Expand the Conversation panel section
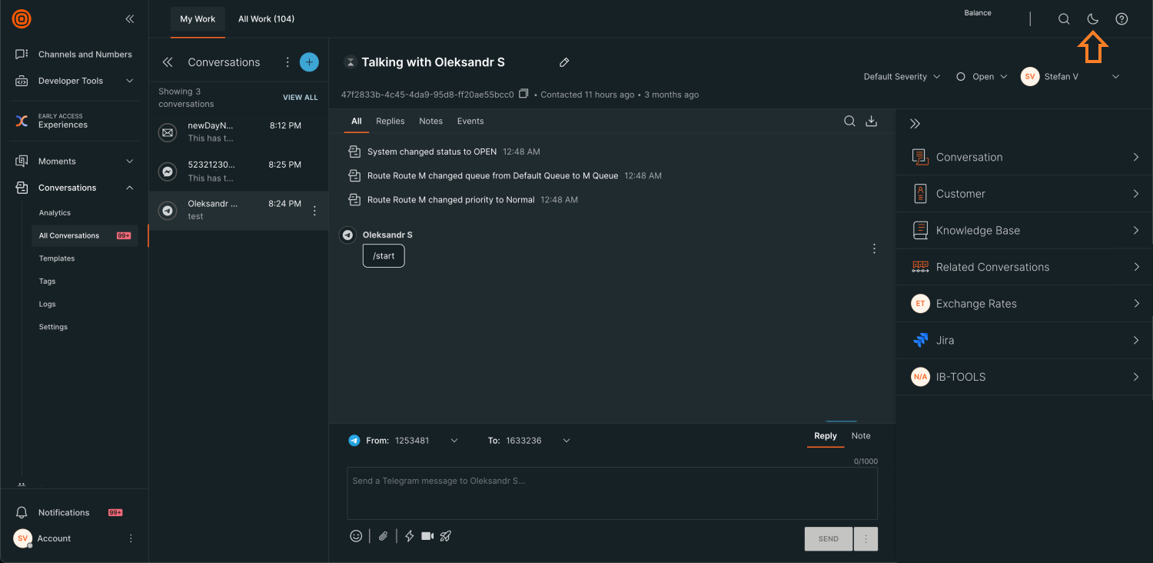 1025,157
